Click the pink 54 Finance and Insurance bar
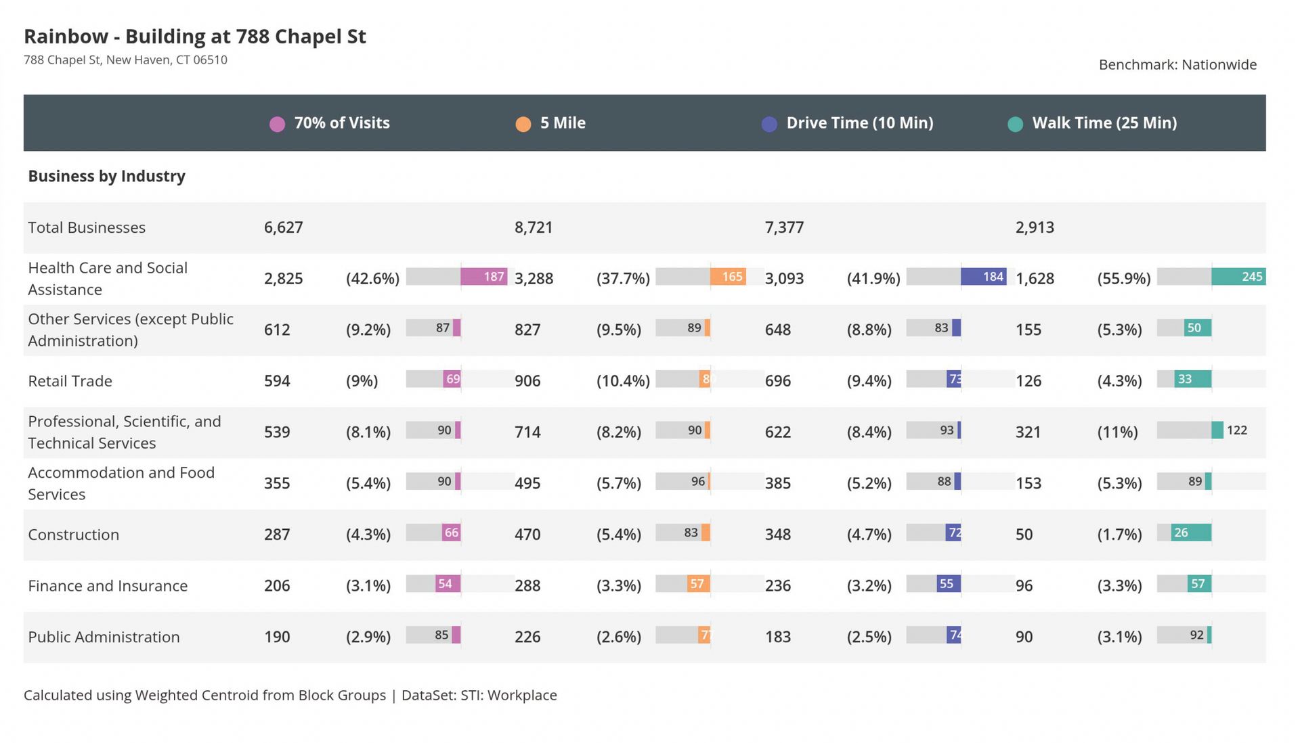Image resolution: width=1300 pixels, height=743 pixels. [448, 584]
